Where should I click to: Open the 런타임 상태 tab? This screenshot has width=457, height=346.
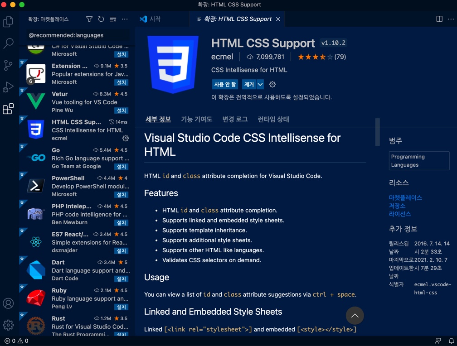tap(273, 119)
